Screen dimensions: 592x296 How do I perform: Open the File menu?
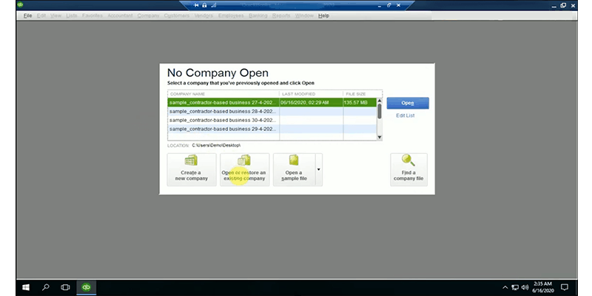[x=27, y=16]
